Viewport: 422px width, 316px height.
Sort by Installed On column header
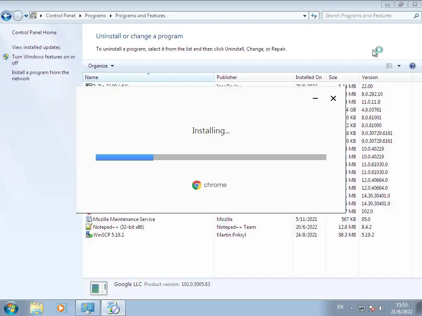pos(309,77)
